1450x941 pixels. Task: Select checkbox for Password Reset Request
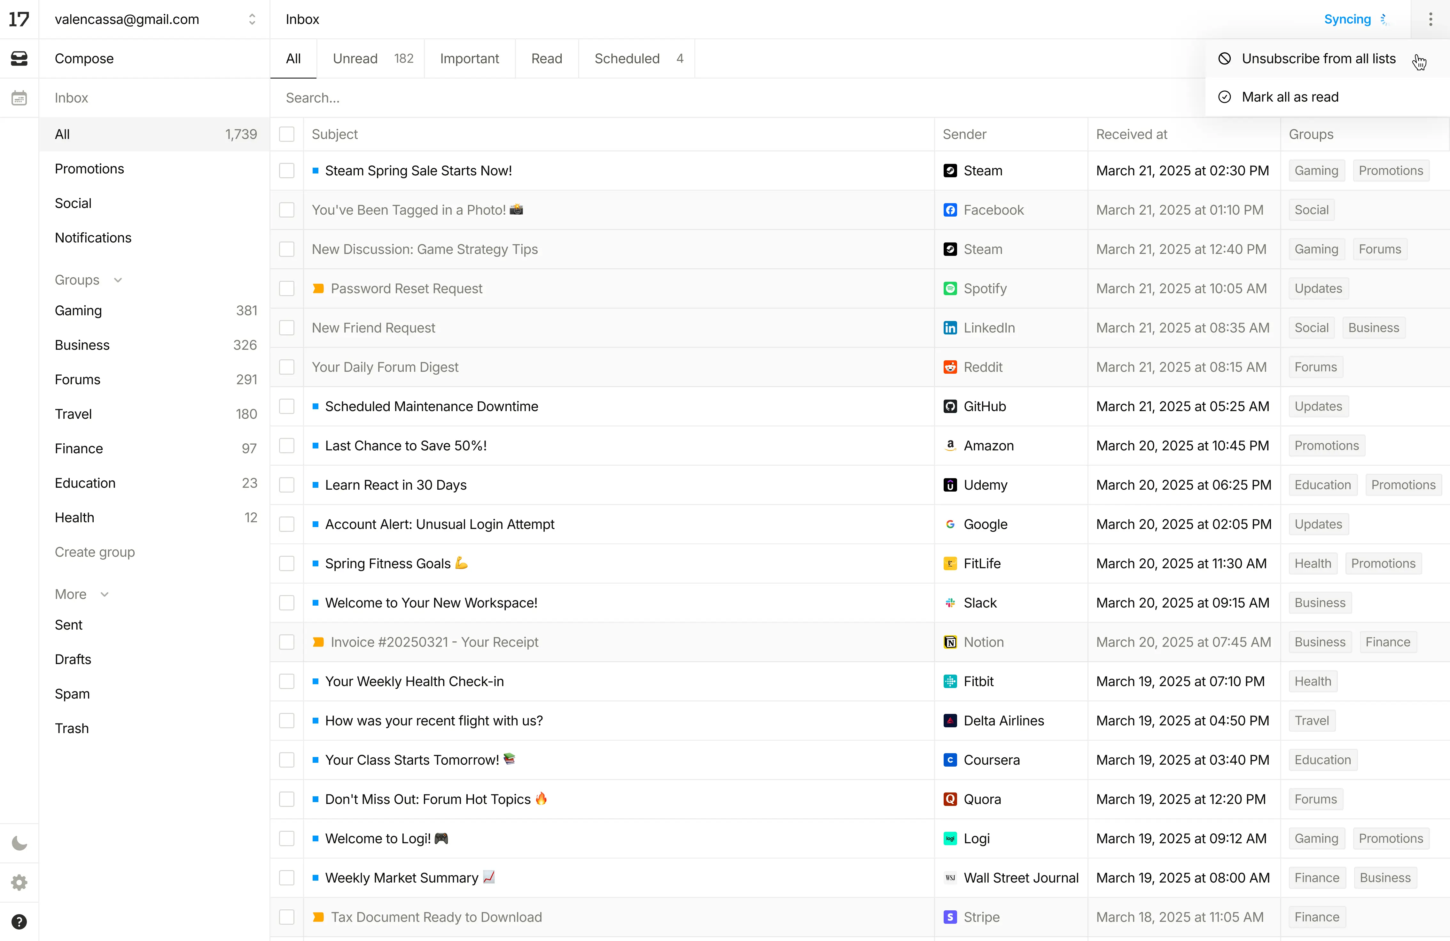click(x=286, y=288)
